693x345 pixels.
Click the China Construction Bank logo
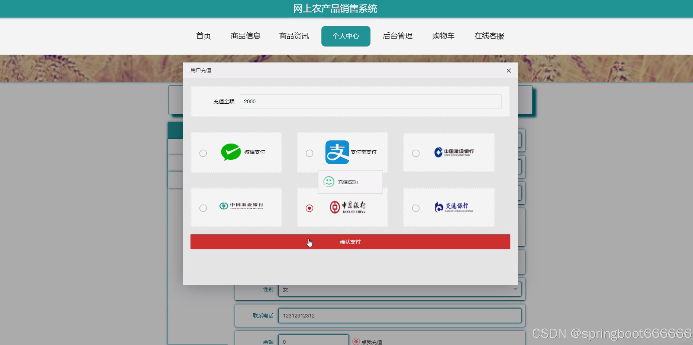click(x=454, y=152)
